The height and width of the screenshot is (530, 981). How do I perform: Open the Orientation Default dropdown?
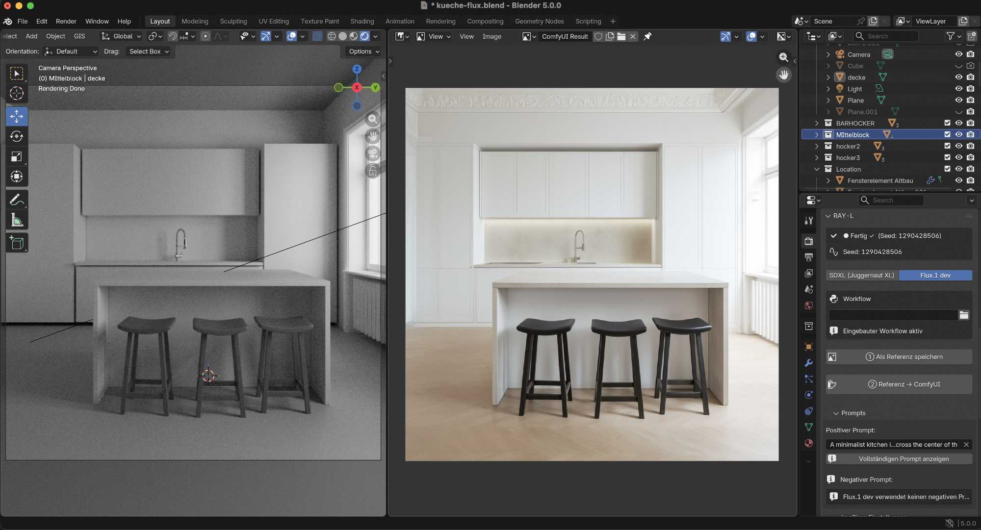click(71, 51)
